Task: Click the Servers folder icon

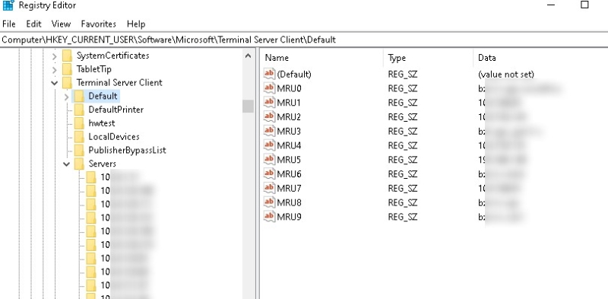Action: click(79, 164)
